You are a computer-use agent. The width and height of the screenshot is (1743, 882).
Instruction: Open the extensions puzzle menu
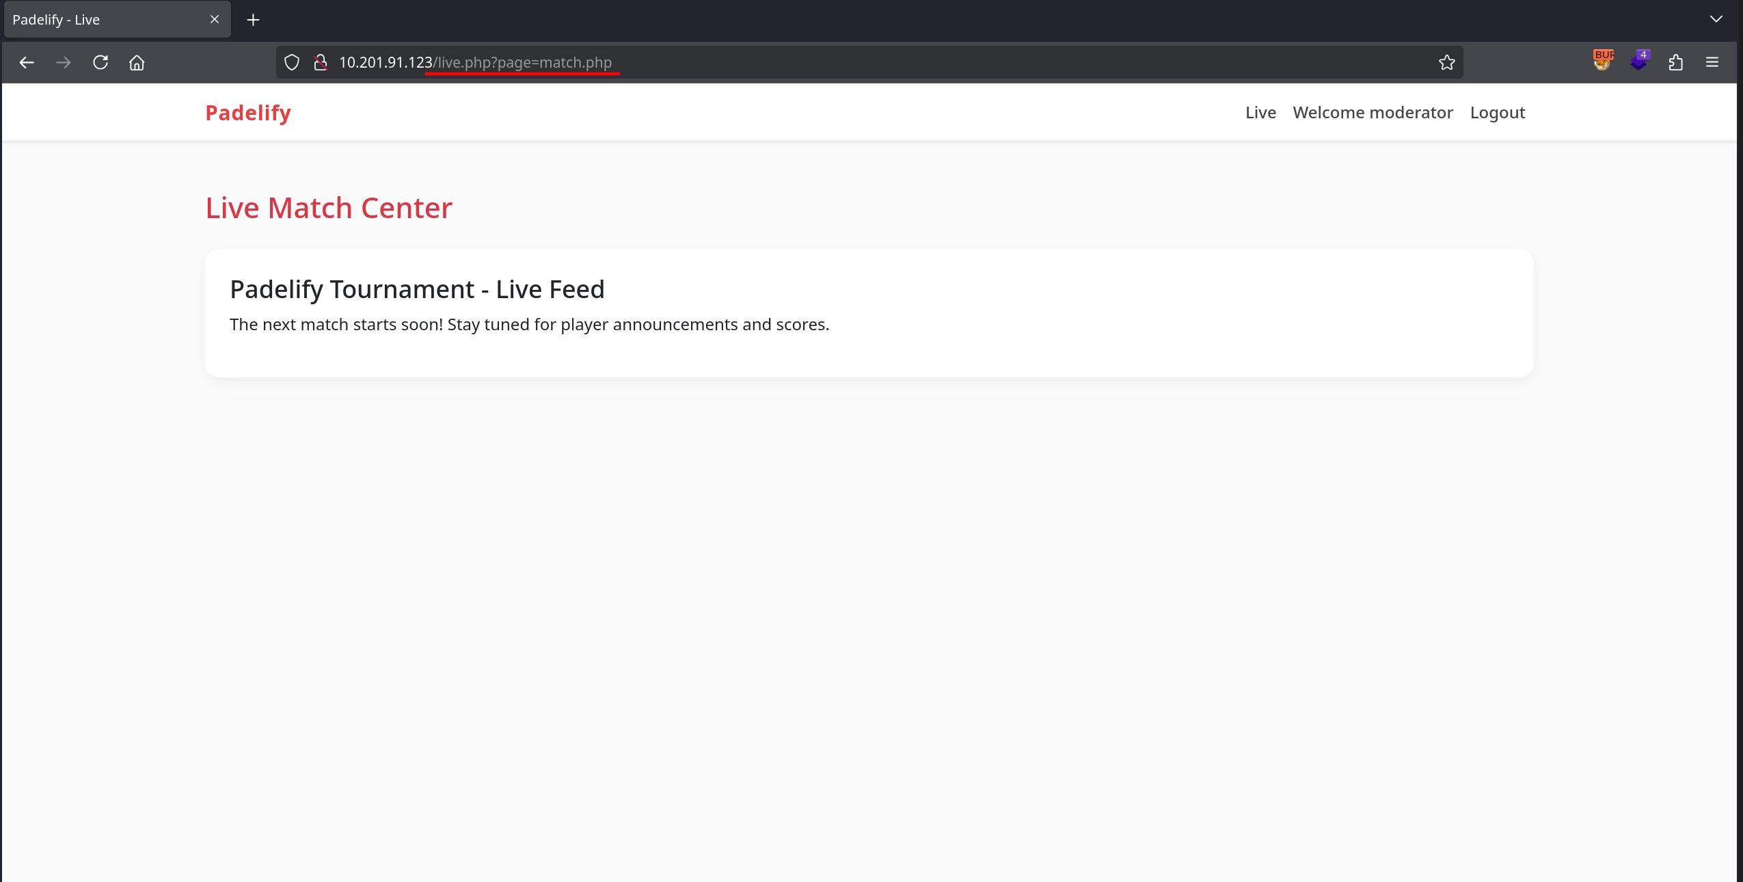point(1675,62)
